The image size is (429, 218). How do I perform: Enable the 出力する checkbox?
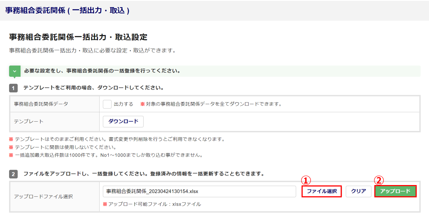(107, 104)
